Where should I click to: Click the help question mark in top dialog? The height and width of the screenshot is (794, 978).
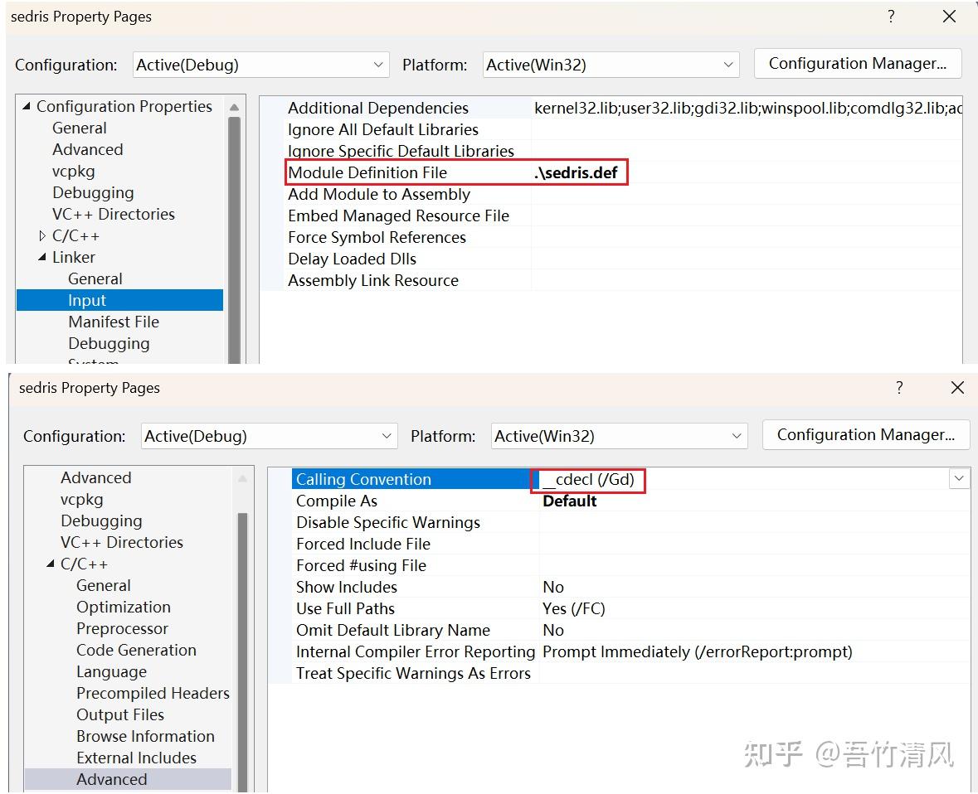[x=891, y=17]
